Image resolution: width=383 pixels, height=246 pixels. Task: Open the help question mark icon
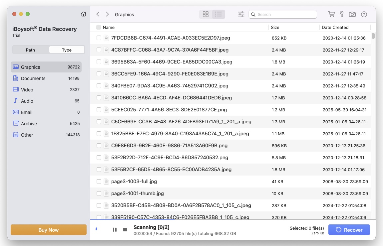pyautogui.click(x=364, y=14)
